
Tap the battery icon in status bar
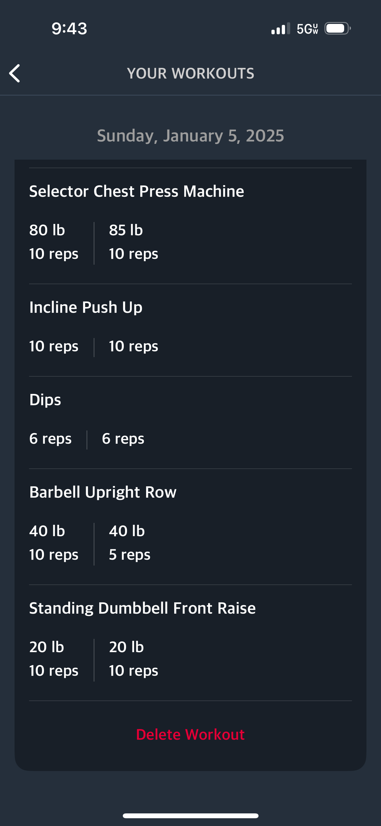click(338, 28)
